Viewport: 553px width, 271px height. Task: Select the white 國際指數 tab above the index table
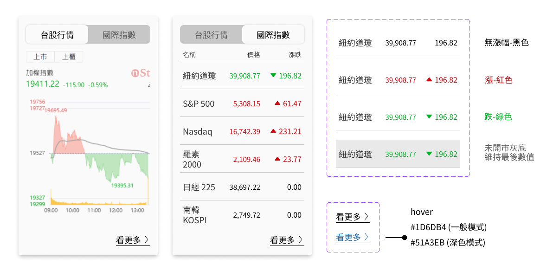point(273,35)
